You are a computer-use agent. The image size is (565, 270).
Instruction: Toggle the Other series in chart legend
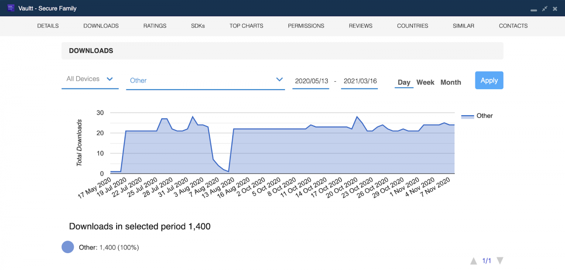477,116
